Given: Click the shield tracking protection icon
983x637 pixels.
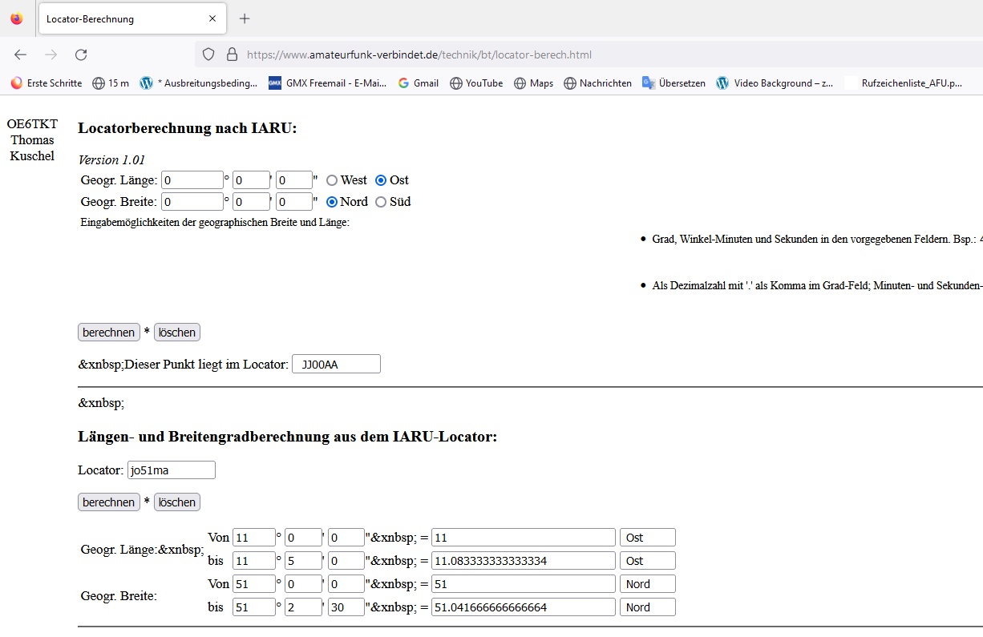Looking at the screenshot, I should click(208, 54).
